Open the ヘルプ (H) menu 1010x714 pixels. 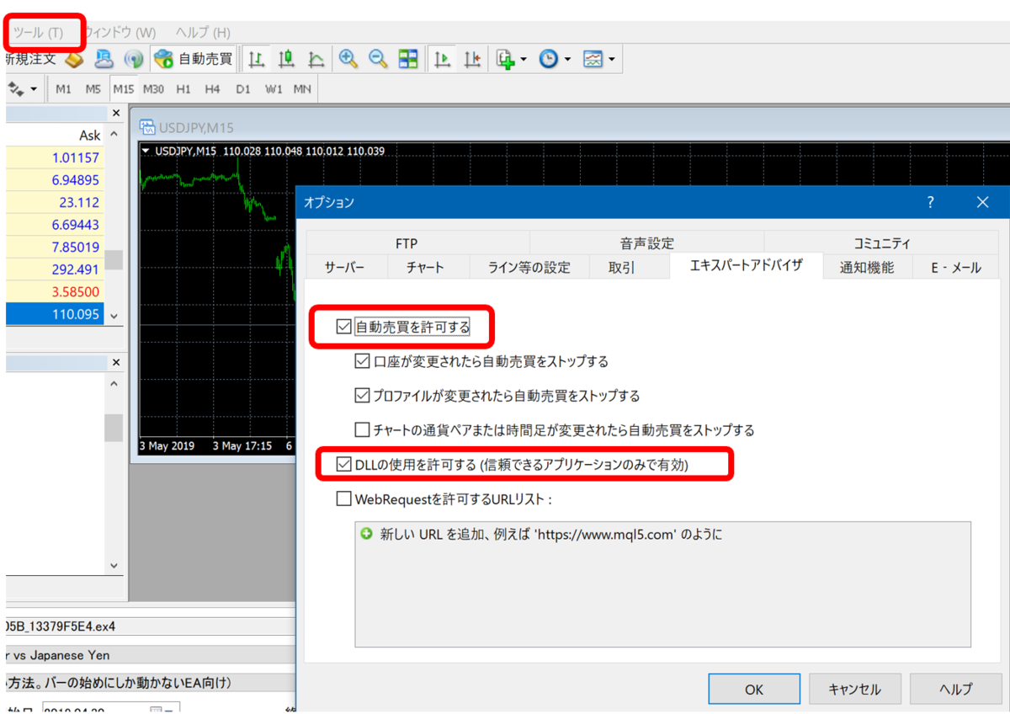[x=203, y=32]
